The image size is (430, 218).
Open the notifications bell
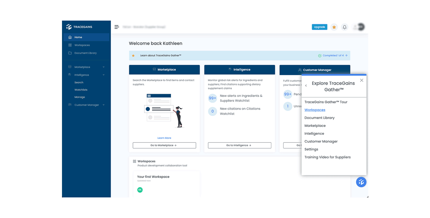pyautogui.click(x=344, y=27)
